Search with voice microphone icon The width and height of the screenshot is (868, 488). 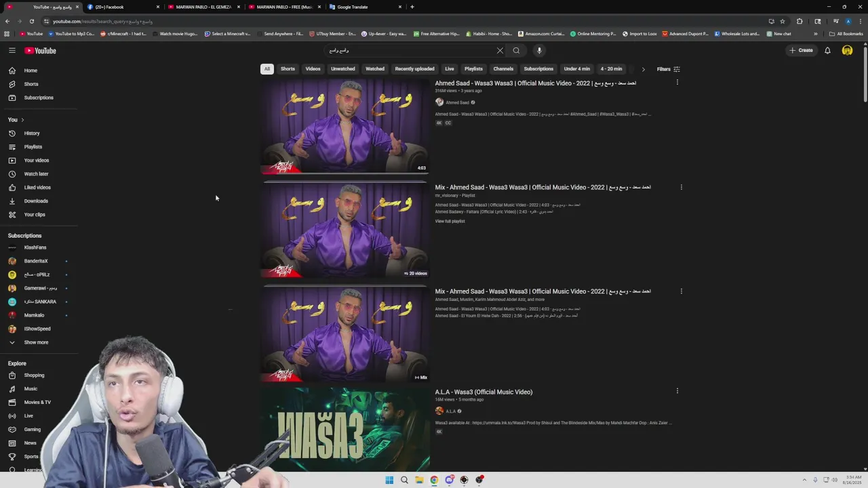539,50
